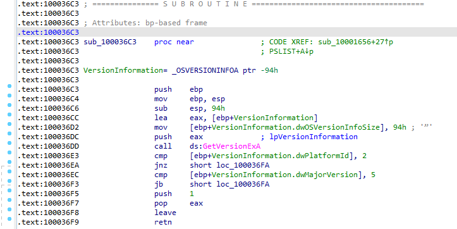Click the address .text:100036F9

click(x=48, y=222)
